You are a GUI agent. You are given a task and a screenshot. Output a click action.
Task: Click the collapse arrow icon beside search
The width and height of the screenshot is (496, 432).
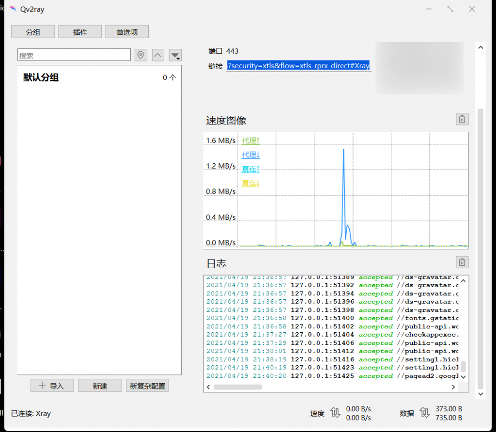158,55
